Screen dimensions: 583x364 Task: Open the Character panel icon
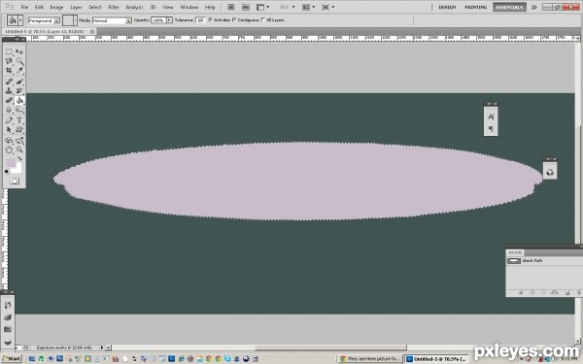pyautogui.click(x=491, y=116)
